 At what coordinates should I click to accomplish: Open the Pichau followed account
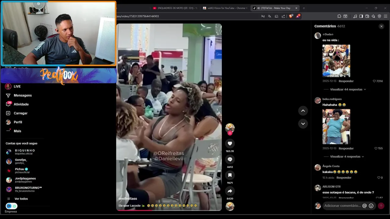[x=18, y=171]
